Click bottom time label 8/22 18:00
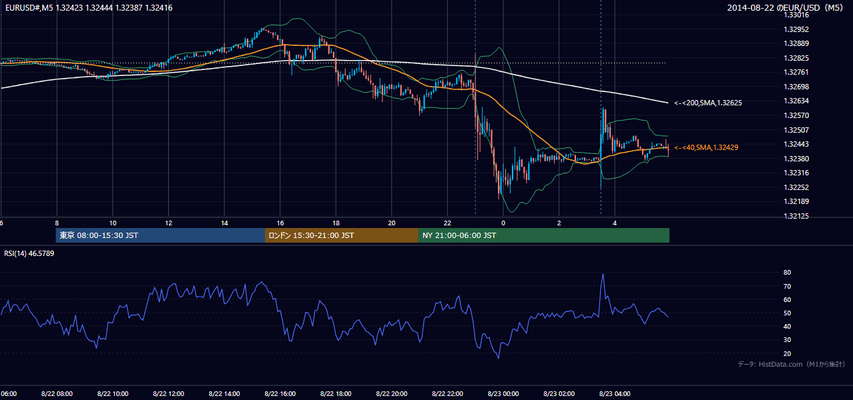This screenshot has width=853, height=400. [336, 393]
